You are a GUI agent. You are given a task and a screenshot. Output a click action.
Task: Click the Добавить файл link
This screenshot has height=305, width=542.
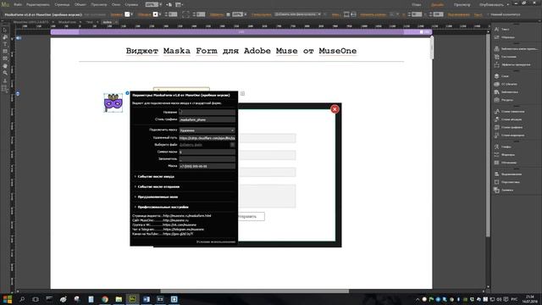point(191,145)
